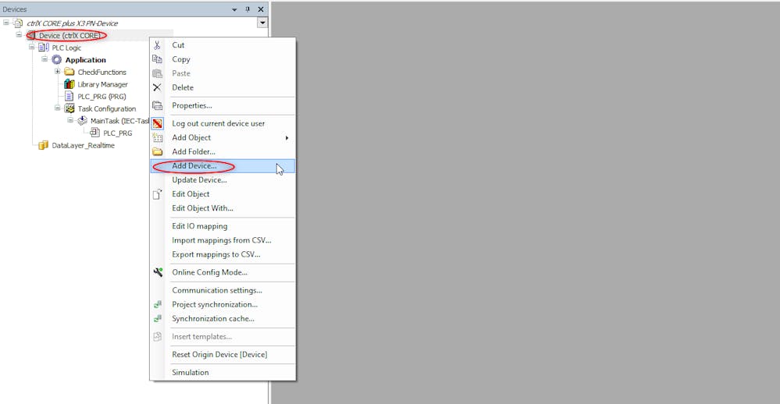The image size is (780, 404).
Task: Open the project selector dropdown in Devices
Action: [262, 23]
